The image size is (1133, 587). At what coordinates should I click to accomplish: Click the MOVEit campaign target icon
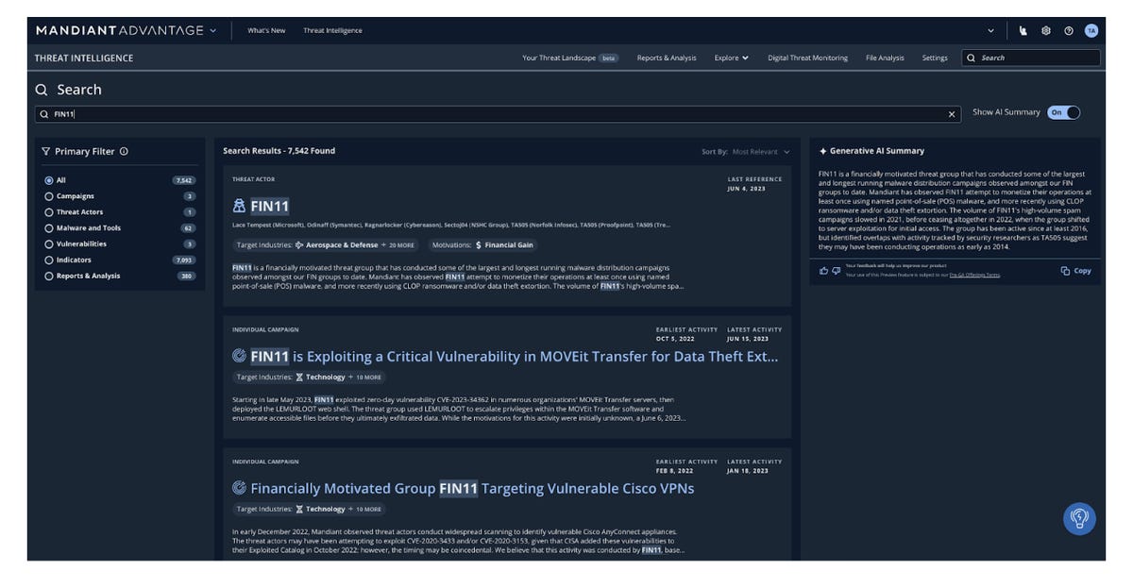click(239, 357)
